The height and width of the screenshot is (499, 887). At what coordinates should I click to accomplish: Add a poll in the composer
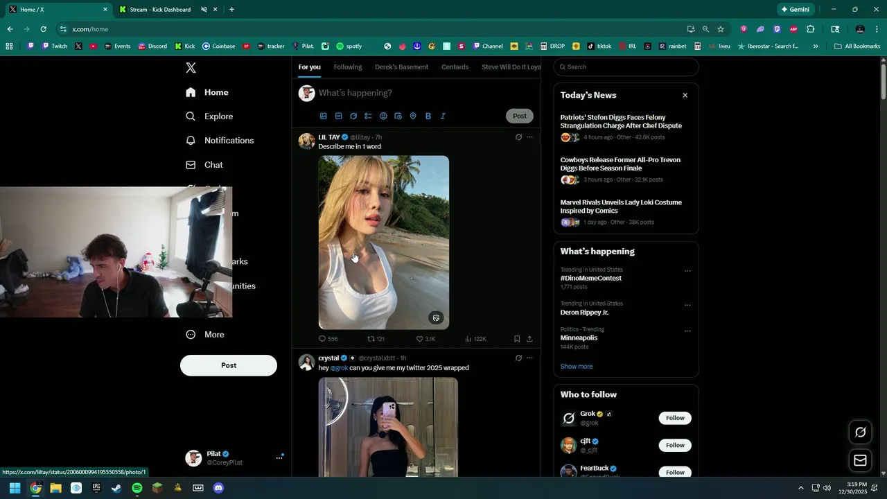click(x=368, y=116)
